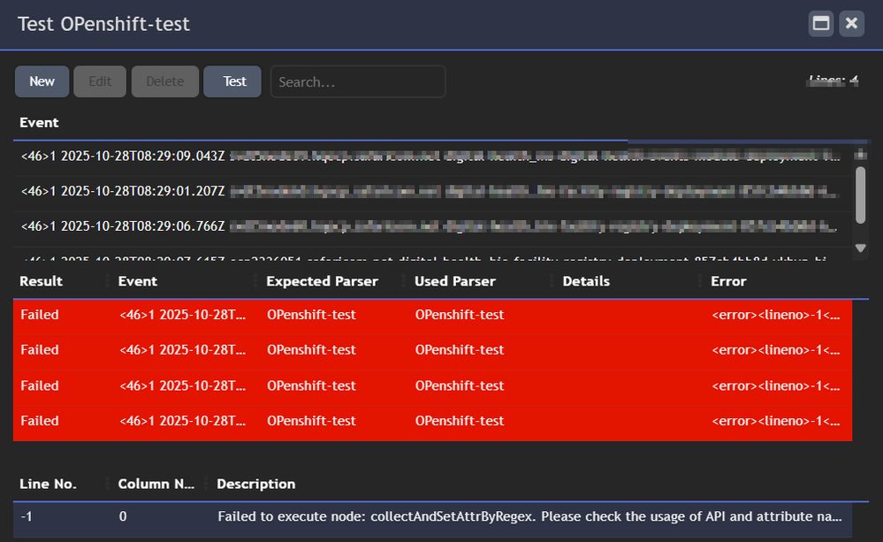Select event line with timestamp 08:29:01.207Z

click(x=432, y=192)
